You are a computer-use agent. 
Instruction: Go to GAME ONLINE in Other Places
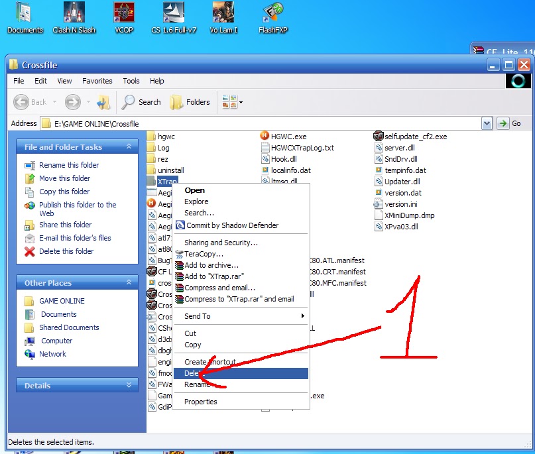(62, 301)
